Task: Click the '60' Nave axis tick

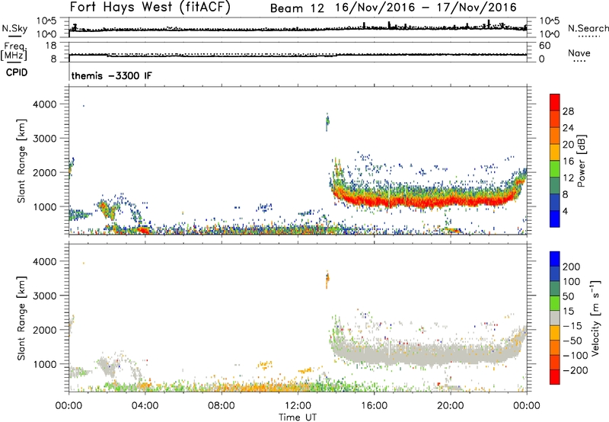Action: [544, 46]
